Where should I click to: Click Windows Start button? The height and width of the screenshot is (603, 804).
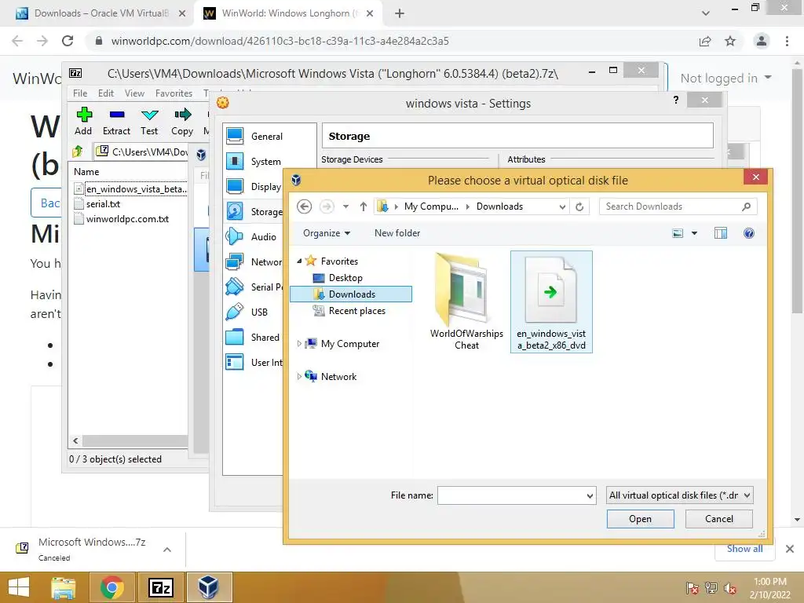coord(19,587)
